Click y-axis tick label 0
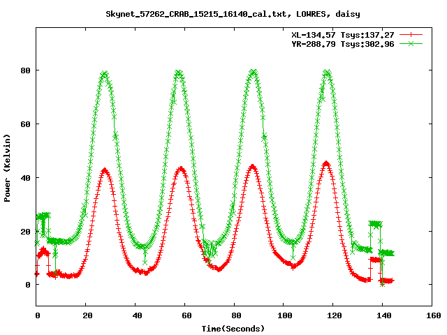This screenshot has height=335, width=447. 28,285
